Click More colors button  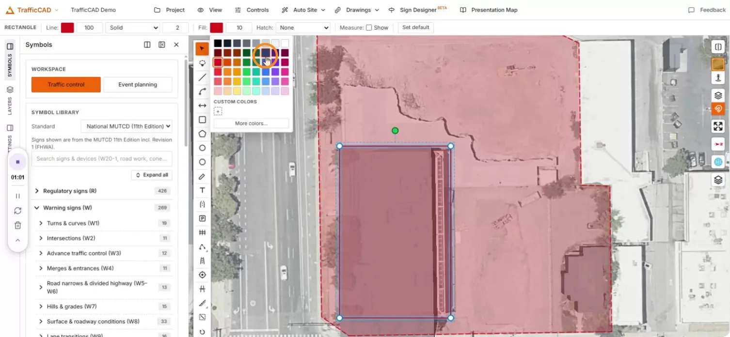[x=251, y=123]
